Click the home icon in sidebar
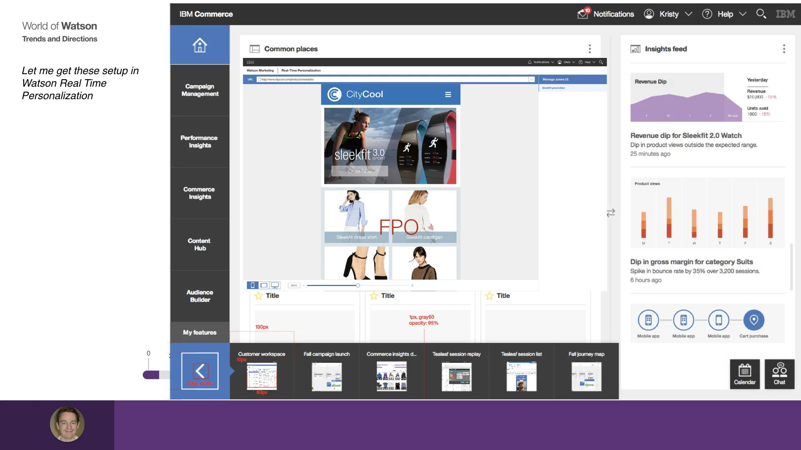This screenshot has width=801, height=450. tap(199, 45)
